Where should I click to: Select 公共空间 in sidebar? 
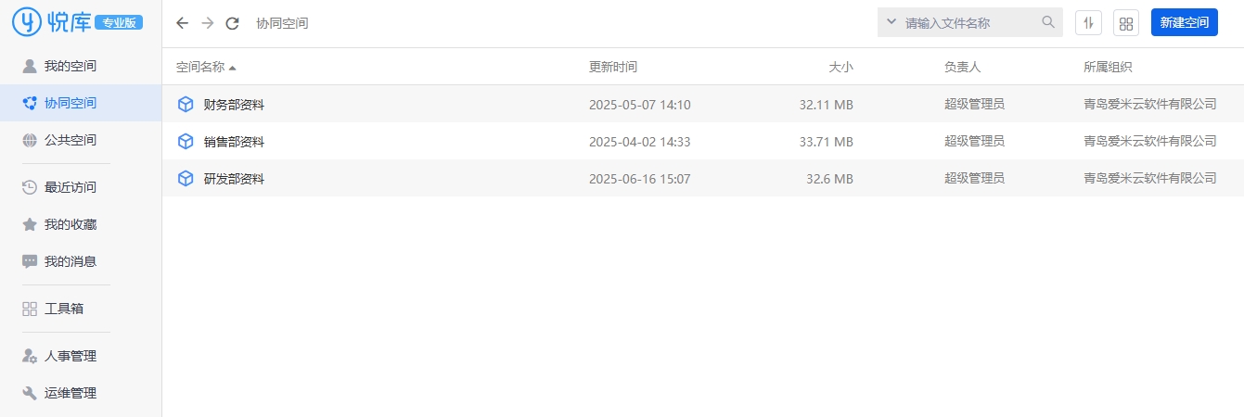point(71,140)
